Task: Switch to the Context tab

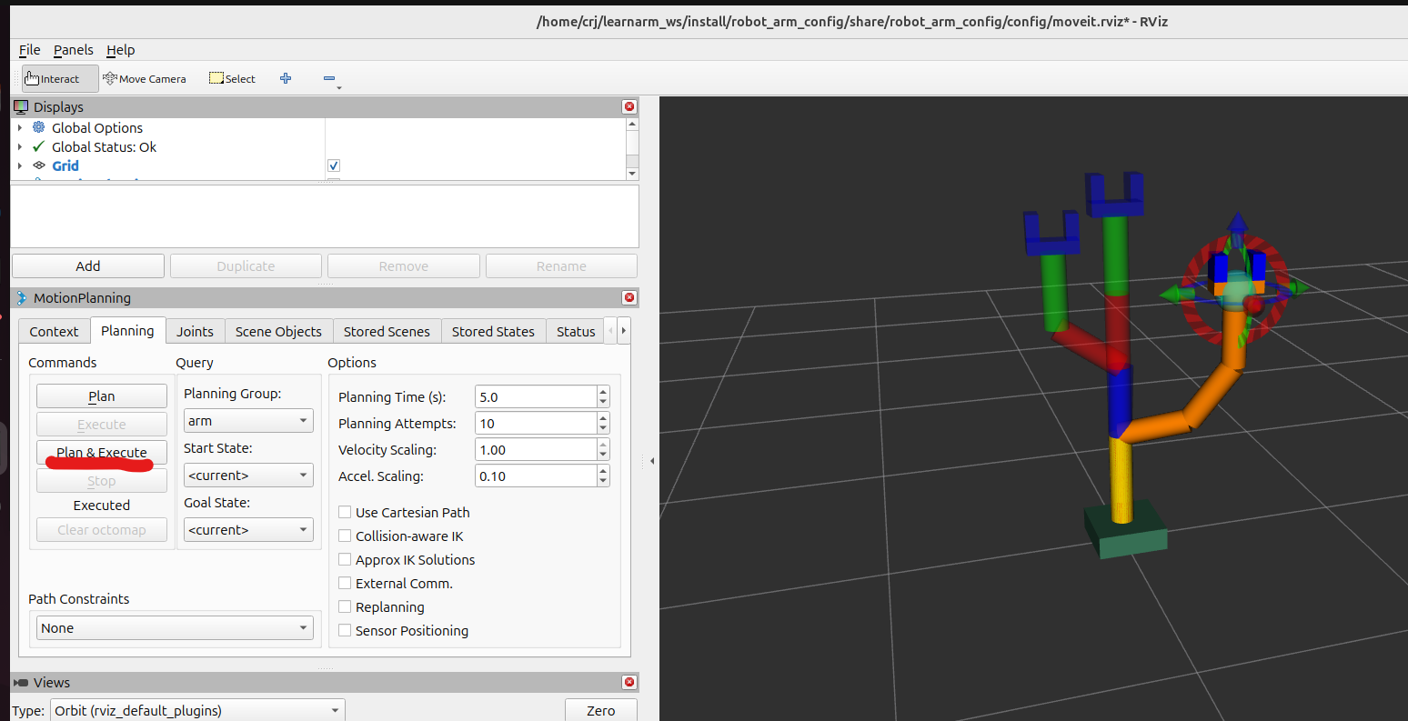Action: click(54, 331)
